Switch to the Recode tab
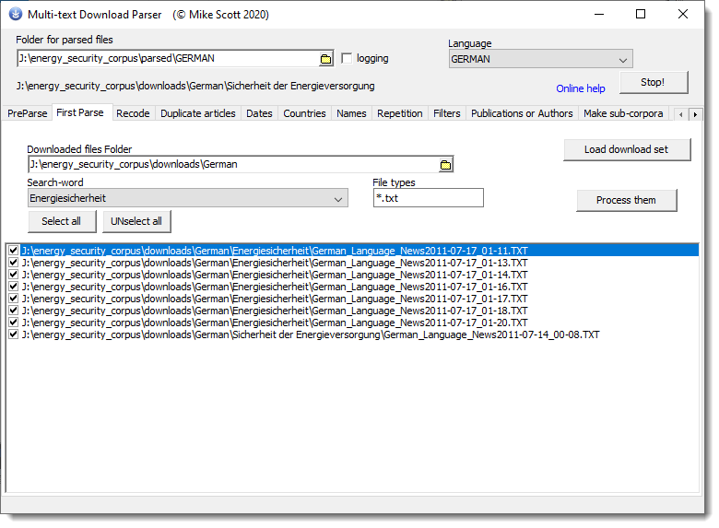This screenshot has height=528, width=719. coord(133,113)
